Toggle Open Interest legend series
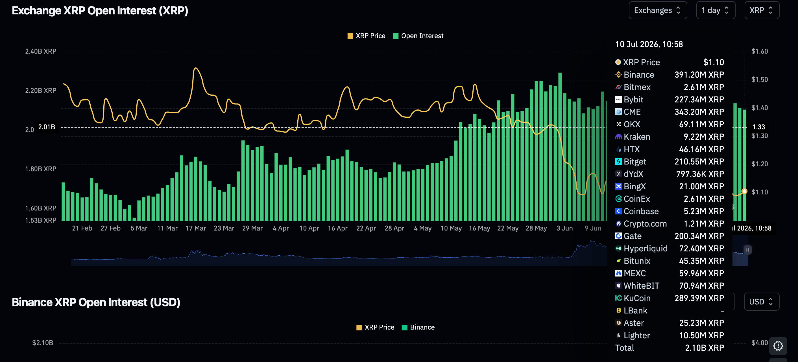Viewport: 798px width, 362px height. [418, 36]
